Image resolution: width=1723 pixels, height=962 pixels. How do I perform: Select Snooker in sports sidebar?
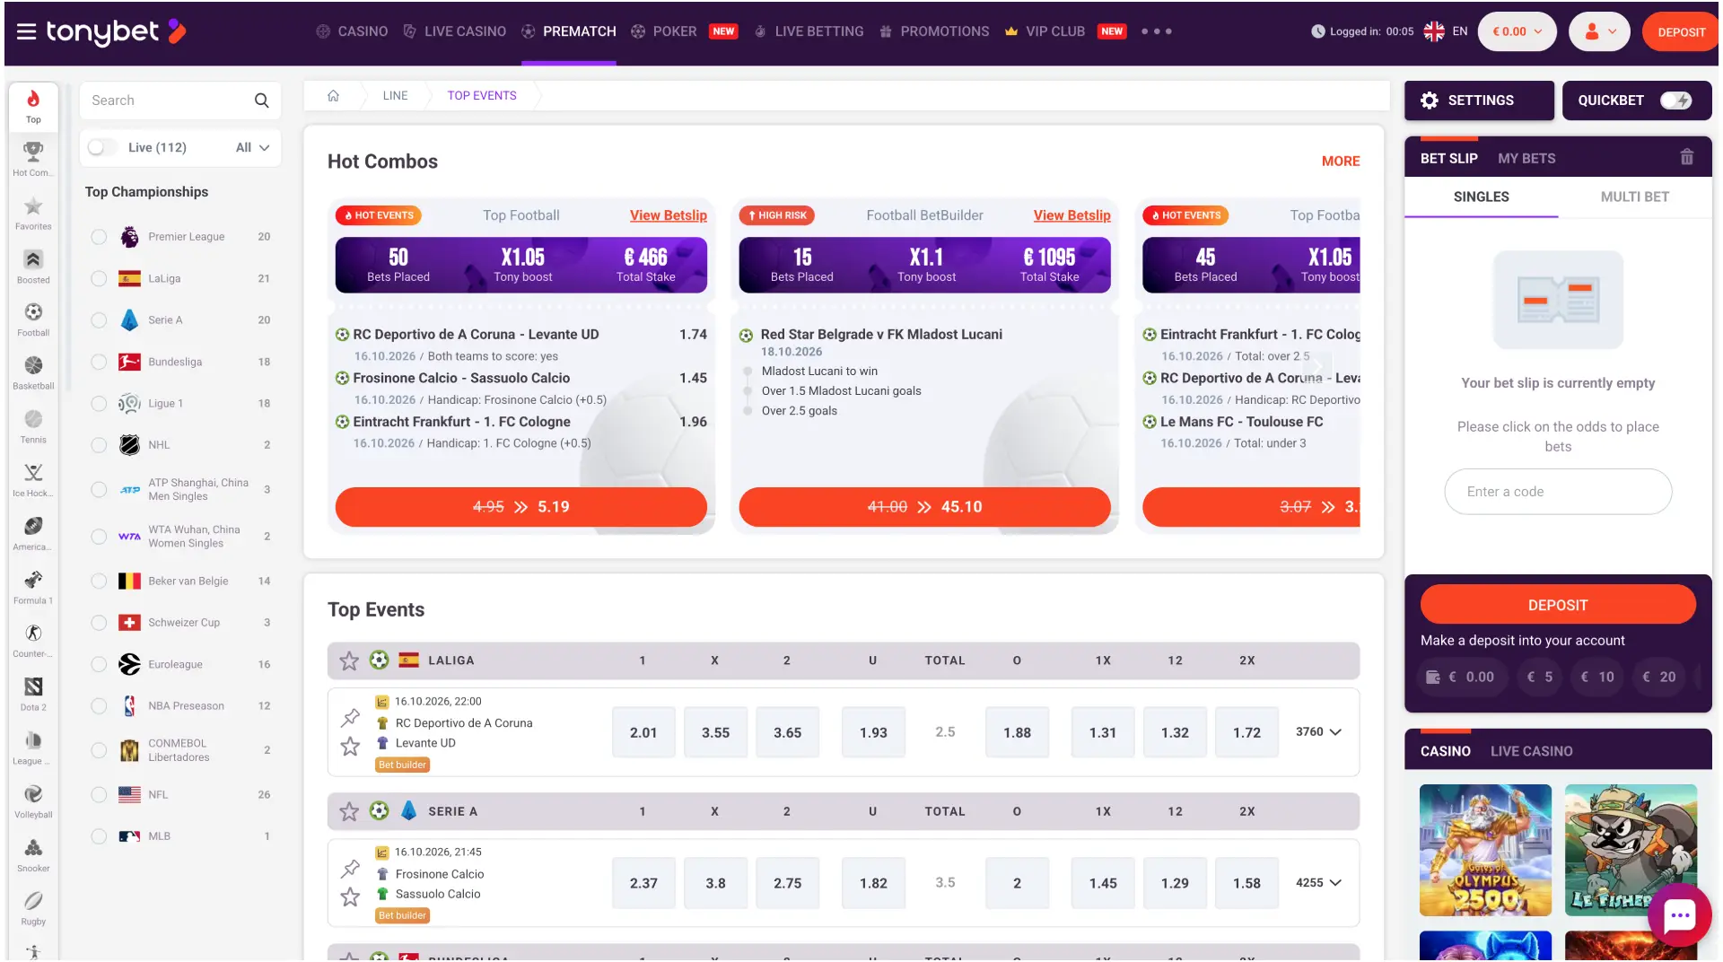[x=33, y=854]
